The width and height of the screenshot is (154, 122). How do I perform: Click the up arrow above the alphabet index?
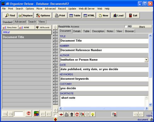click(55, 27)
